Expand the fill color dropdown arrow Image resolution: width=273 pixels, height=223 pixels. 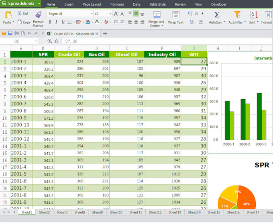(x=92, y=22)
